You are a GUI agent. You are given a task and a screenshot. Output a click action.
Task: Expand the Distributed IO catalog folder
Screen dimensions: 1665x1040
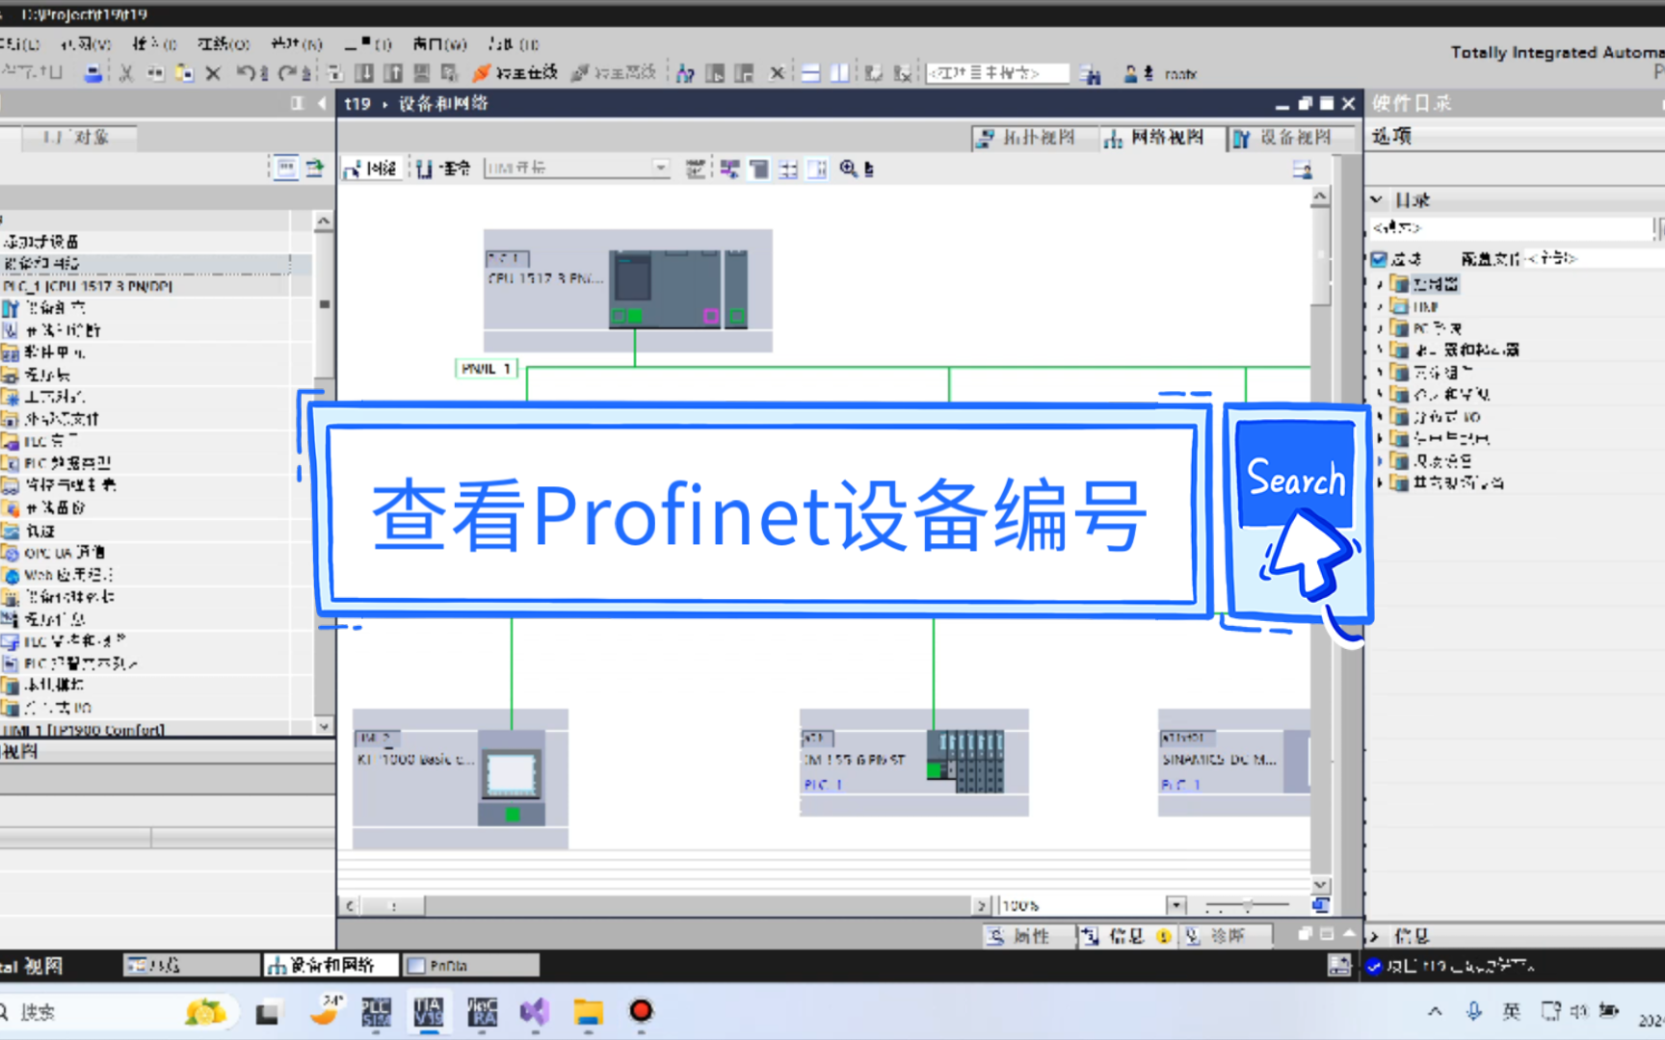click(x=1380, y=416)
